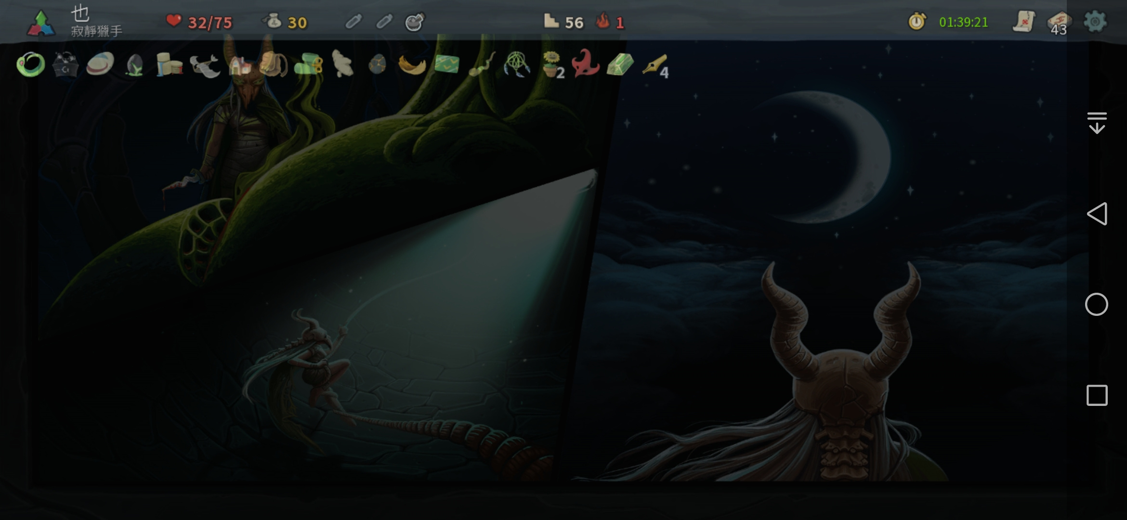Tap the character name 寂靜獵手

click(x=96, y=32)
